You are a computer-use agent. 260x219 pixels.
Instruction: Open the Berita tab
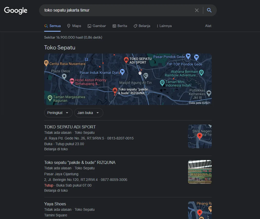[120, 26]
